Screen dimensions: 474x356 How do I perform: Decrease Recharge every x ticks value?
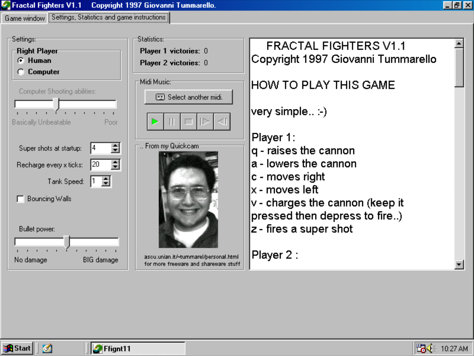click(x=116, y=167)
